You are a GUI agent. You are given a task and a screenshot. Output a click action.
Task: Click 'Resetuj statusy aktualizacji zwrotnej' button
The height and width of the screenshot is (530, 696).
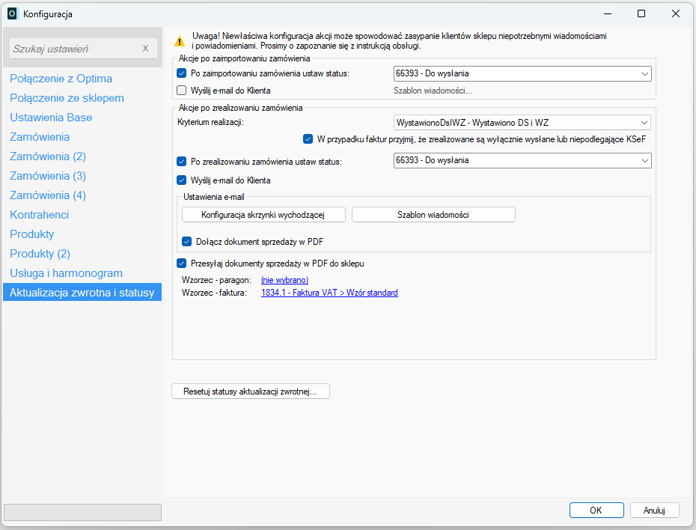(x=251, y=392)
